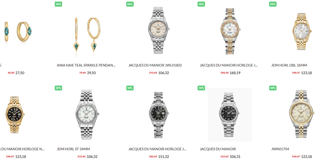Click the gold watch with black dial
The image size is (316, 159).
pos(15,115)
